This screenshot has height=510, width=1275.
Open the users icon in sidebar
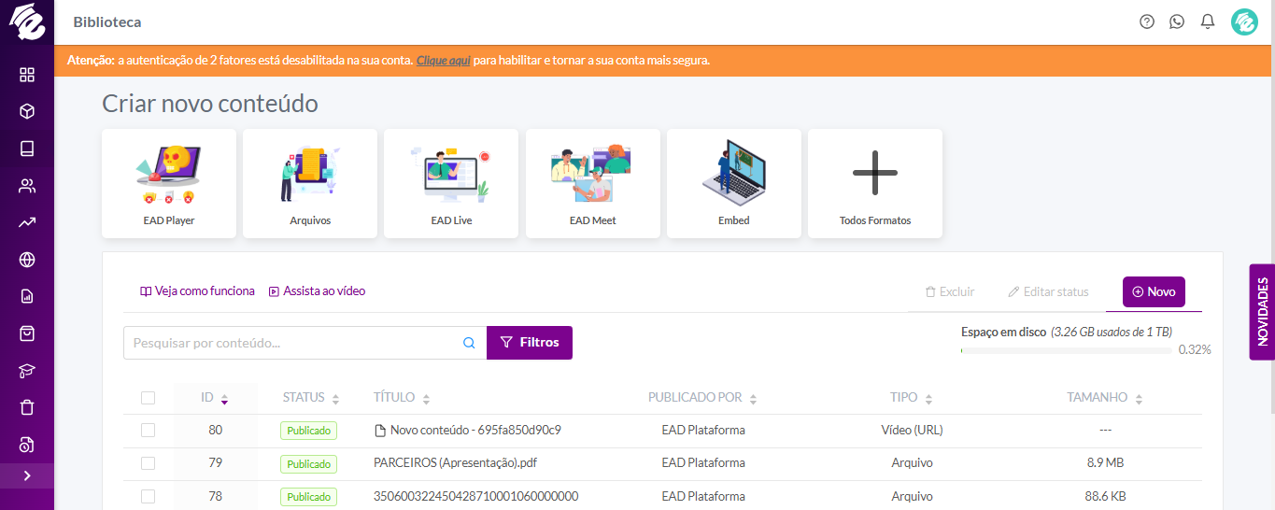[27, 185]
